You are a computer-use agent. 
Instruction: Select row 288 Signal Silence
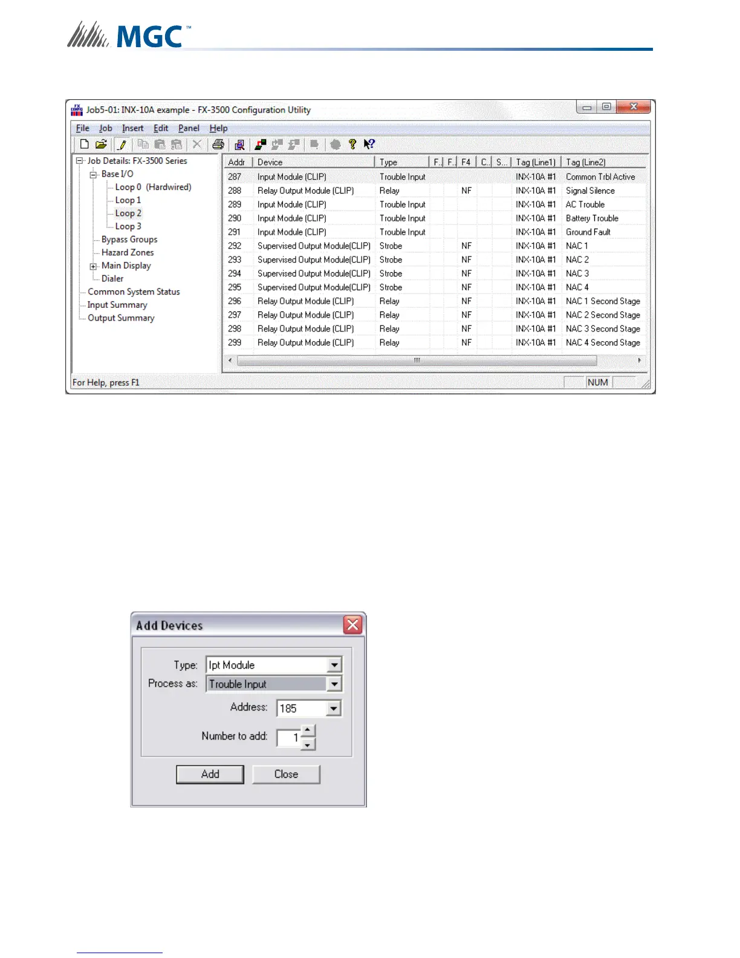tap(434, 191)
